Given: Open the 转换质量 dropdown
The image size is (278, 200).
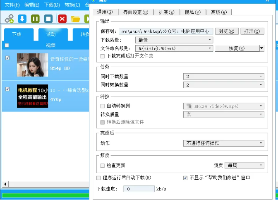Looking at the screenshot, I should [223, 115].
